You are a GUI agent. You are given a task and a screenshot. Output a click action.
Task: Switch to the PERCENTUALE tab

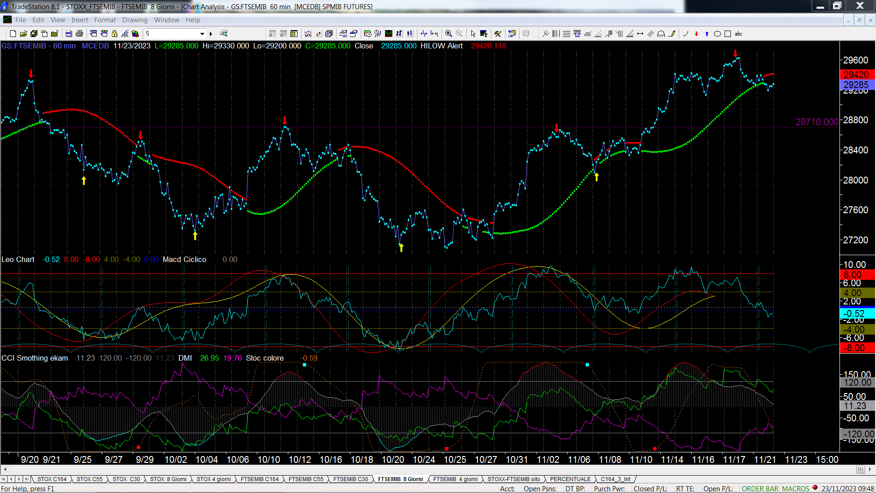pyautogui.click(x=570, y=479)
